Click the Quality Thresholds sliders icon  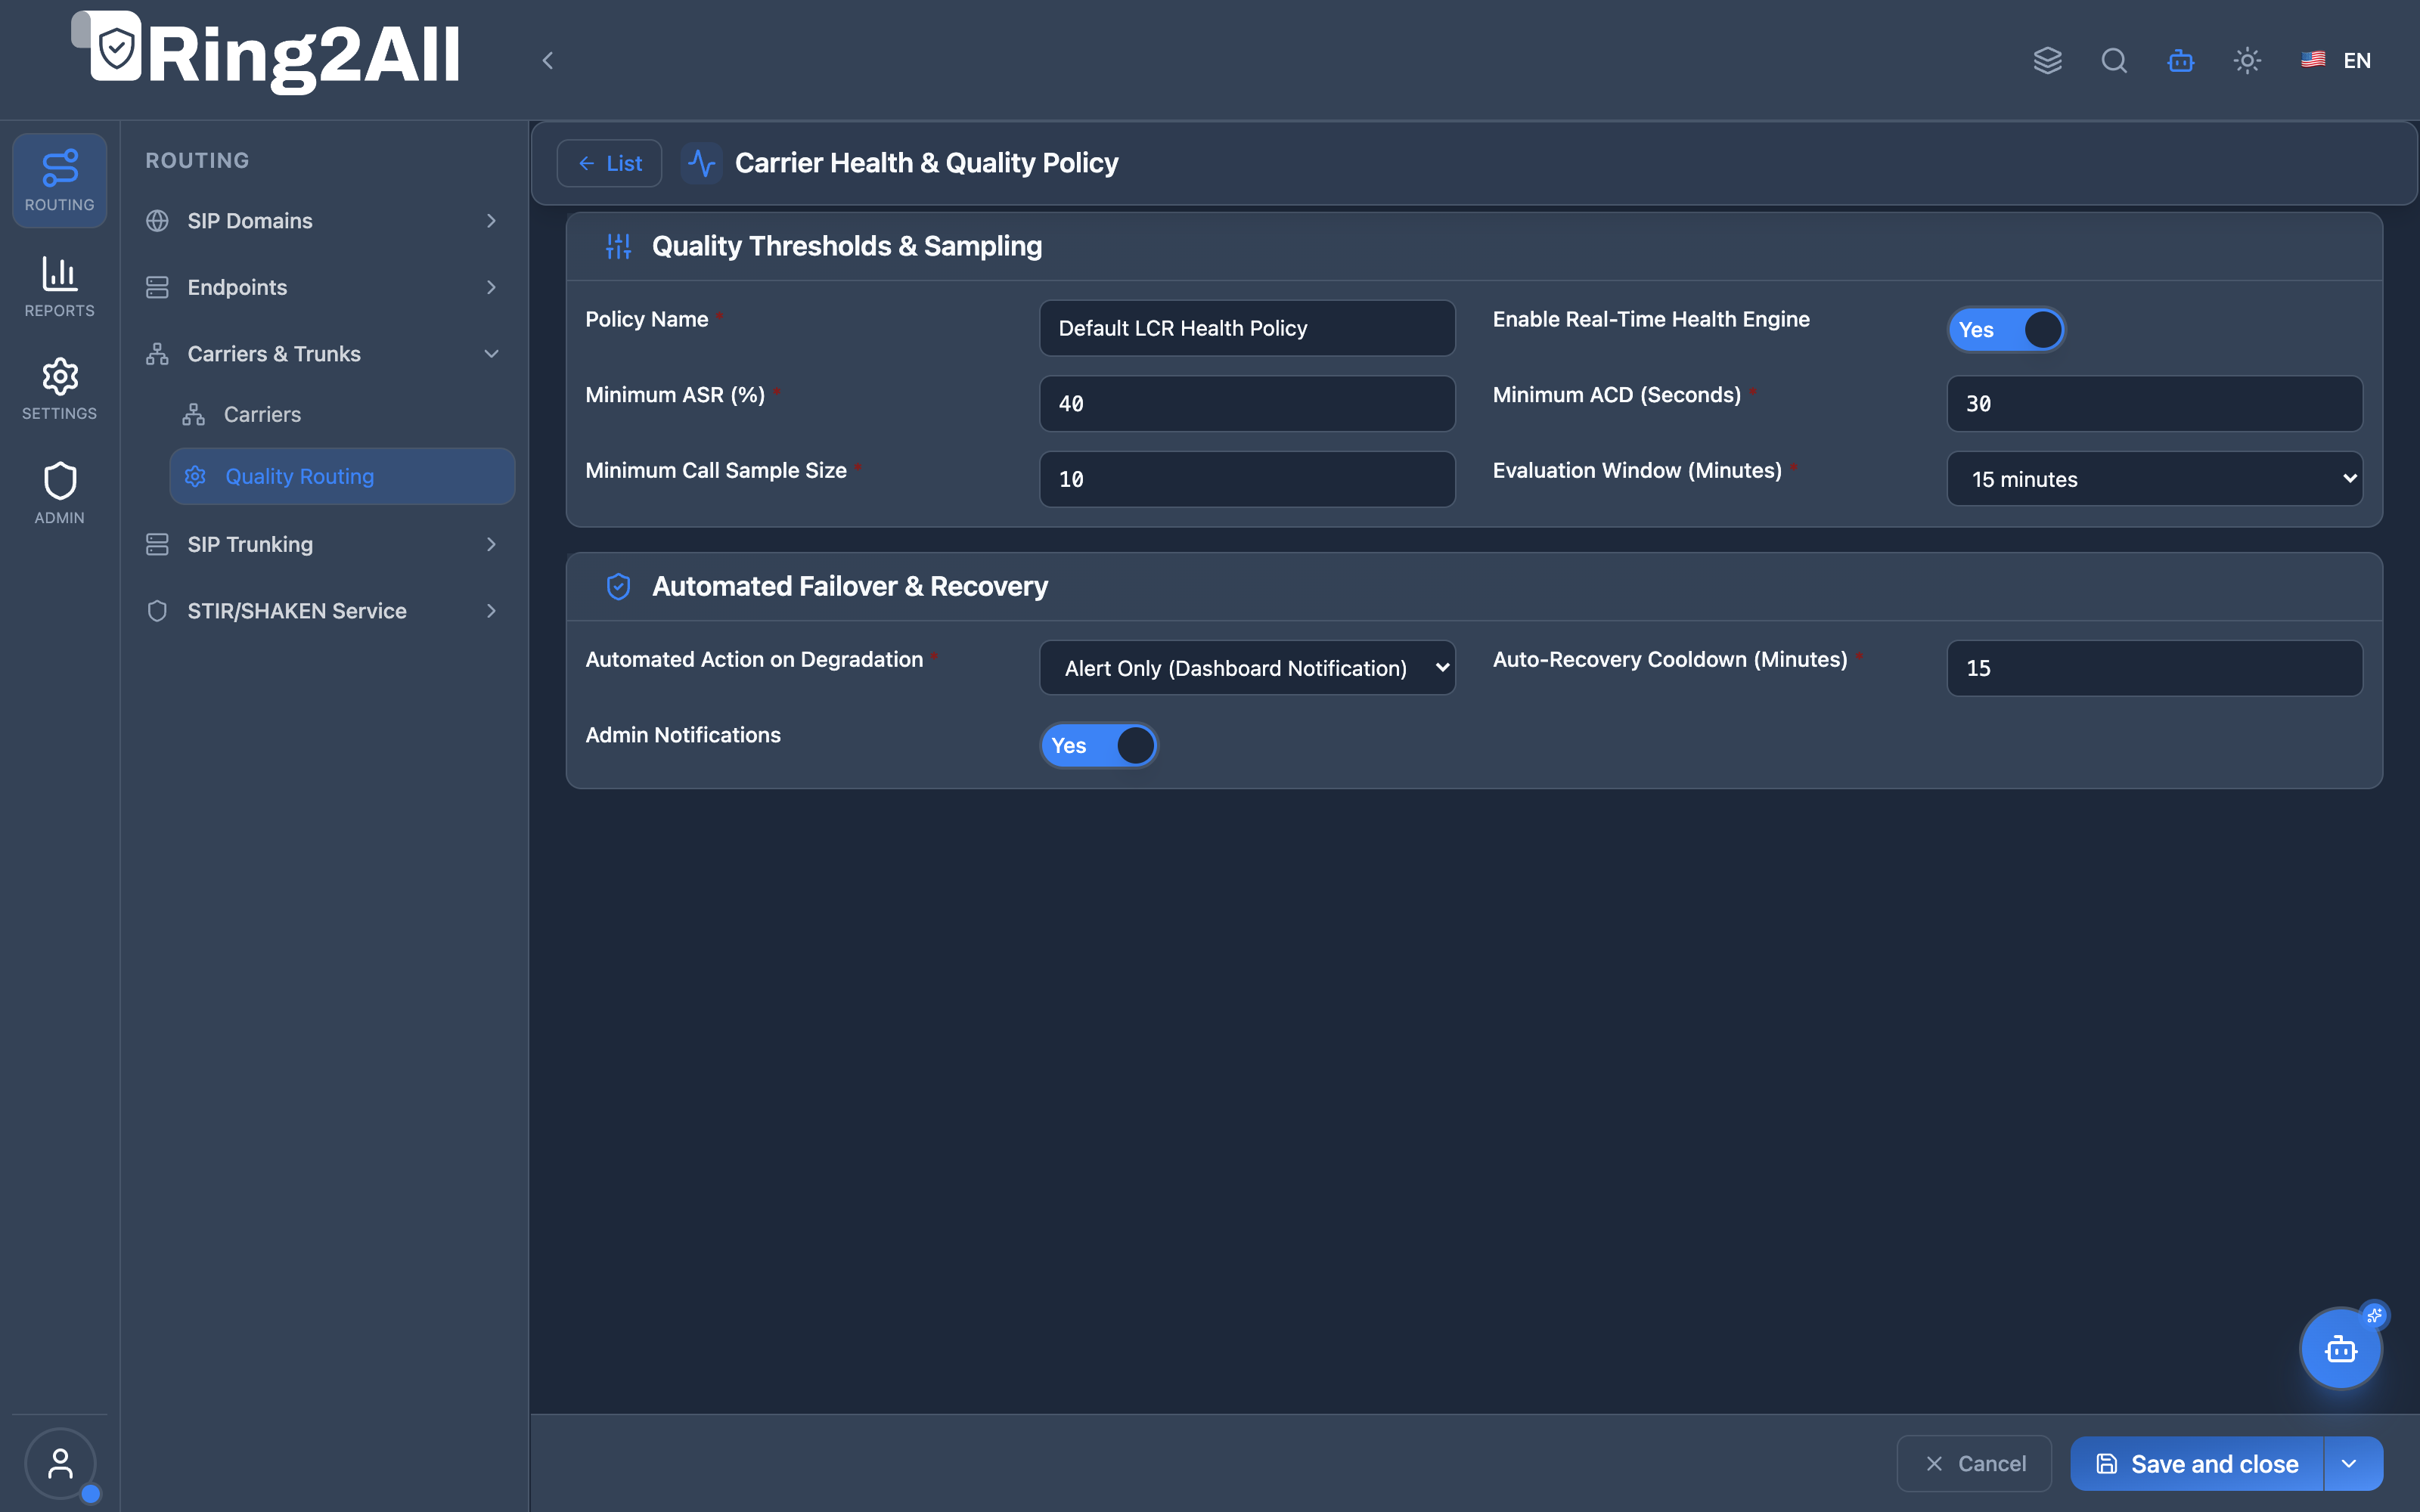click(618, 246)
